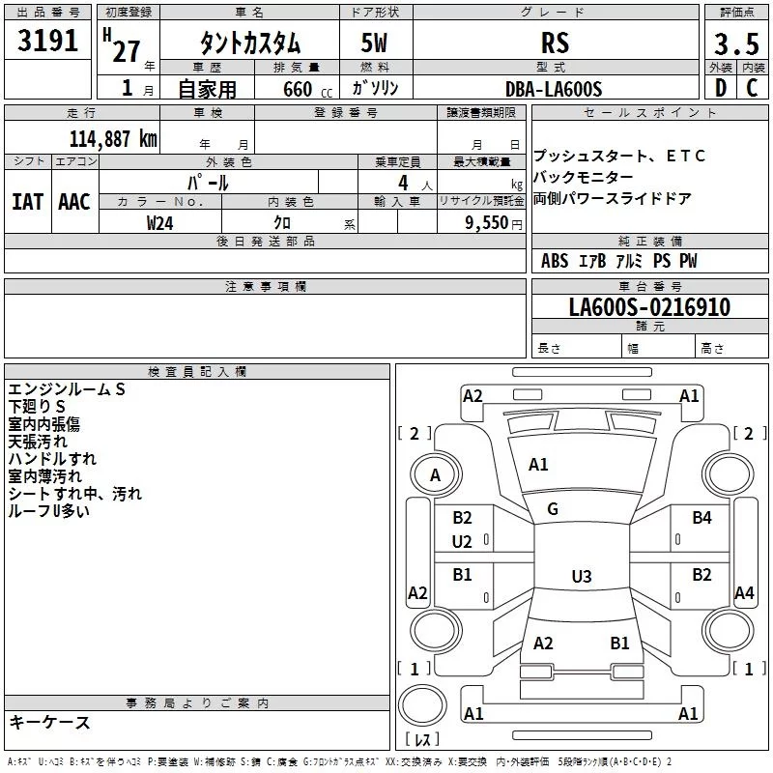The height and width of the screenshot is (773, 773).
Task: Select the displacement value 660 cc
Action: tap(307, 90)
